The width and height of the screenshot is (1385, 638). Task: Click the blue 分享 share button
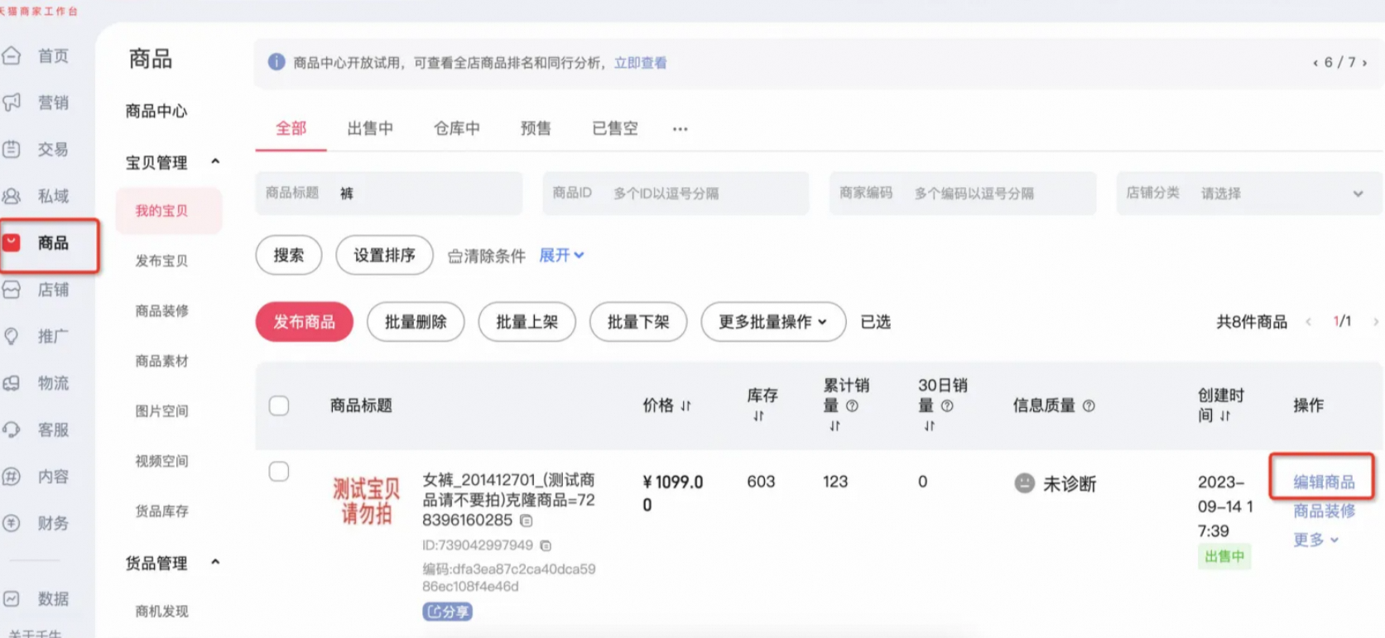click(x=447, y=612)
